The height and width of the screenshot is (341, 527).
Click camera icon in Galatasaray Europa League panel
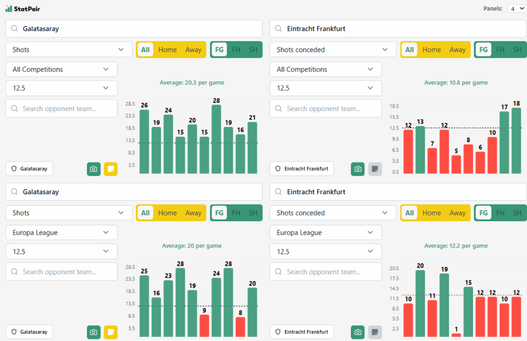pyautogui.click(x=94, y=332)
